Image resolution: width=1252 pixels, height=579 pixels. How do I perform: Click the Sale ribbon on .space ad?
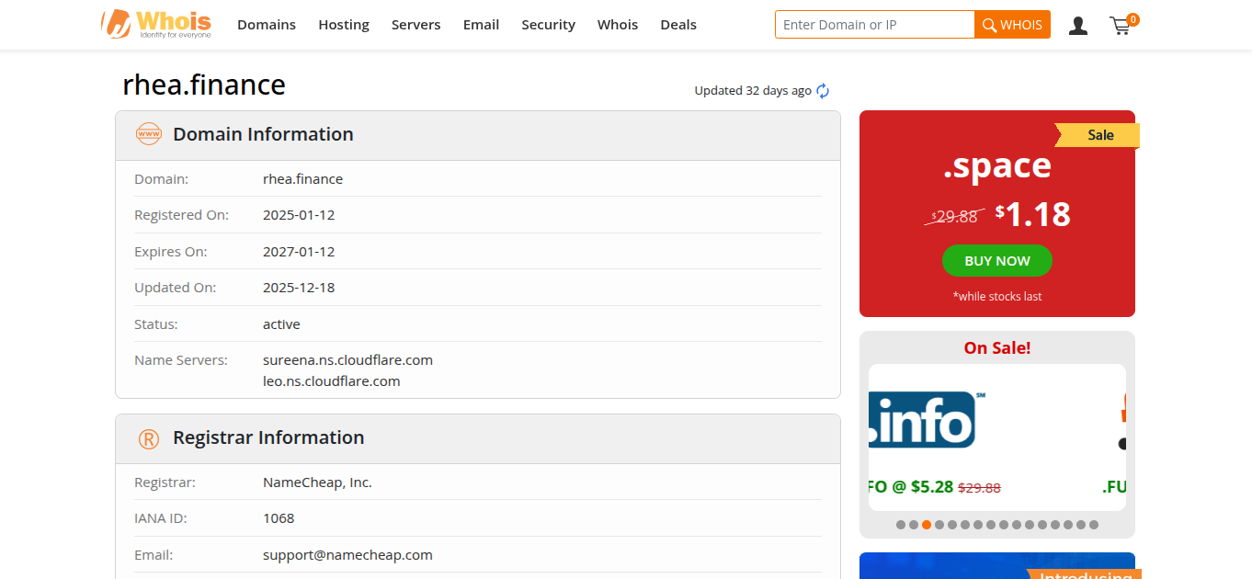pyautogui.click(x=1098, y=135)
